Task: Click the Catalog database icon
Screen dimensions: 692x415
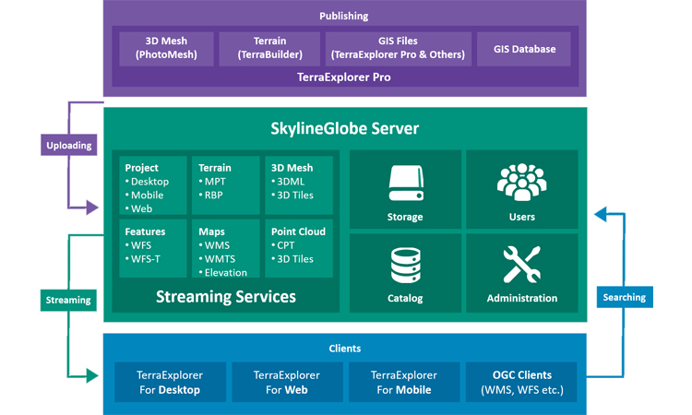Action: [x=406, y=265]
